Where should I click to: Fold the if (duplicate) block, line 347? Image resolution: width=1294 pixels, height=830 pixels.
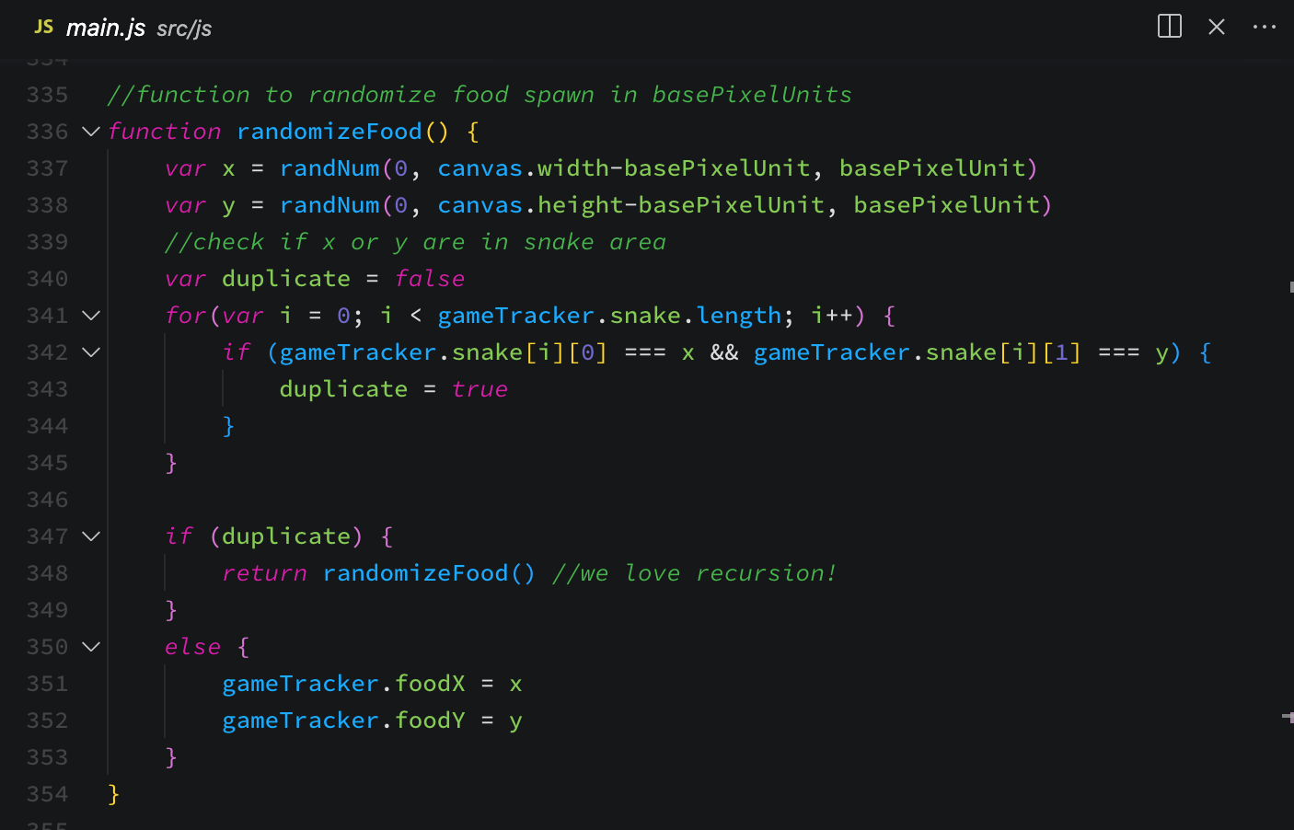point(90,536)
